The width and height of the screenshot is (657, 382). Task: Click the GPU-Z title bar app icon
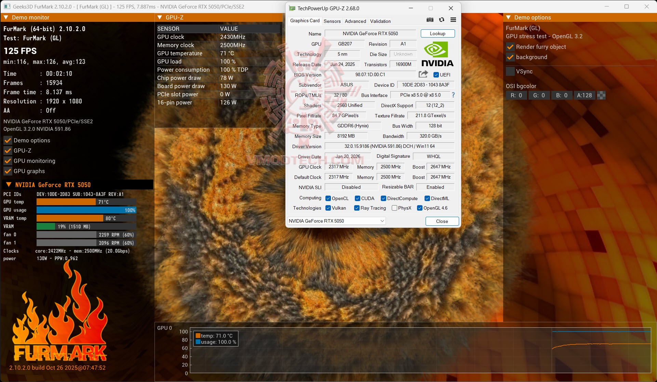pos(292,8)
